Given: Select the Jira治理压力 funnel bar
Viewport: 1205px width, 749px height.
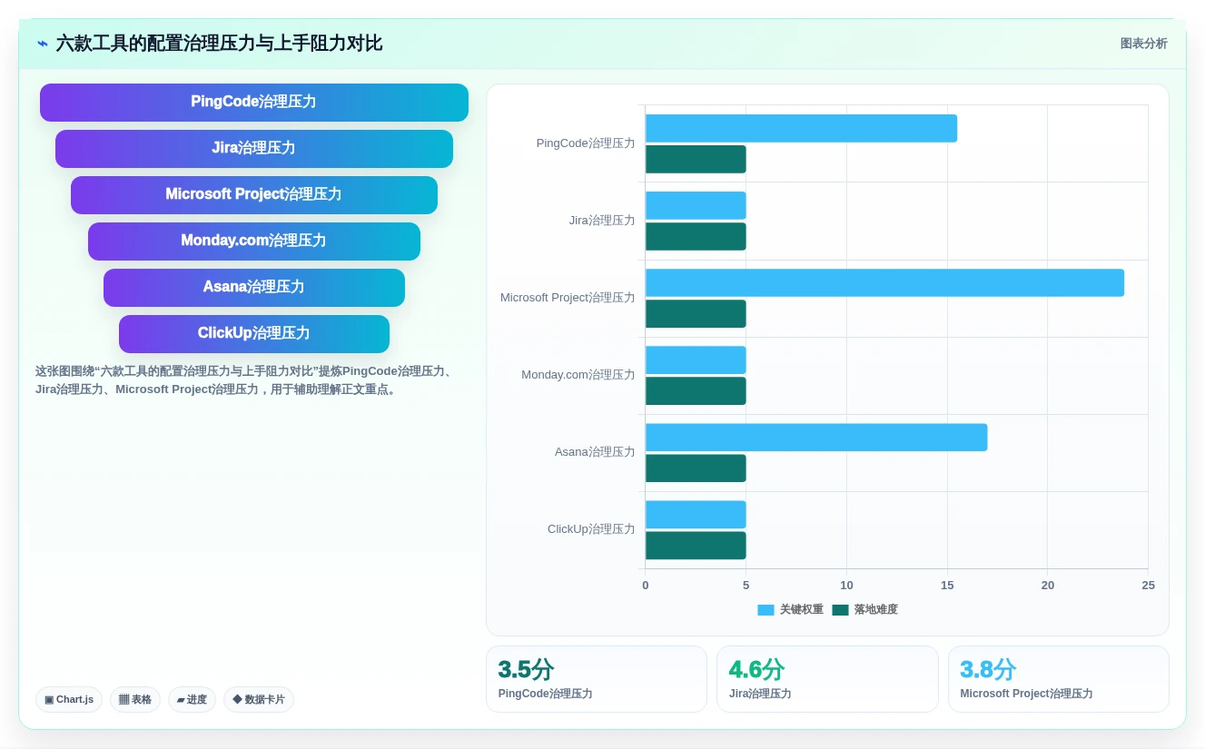Looking at the screenshot, I should pos(254,149).
